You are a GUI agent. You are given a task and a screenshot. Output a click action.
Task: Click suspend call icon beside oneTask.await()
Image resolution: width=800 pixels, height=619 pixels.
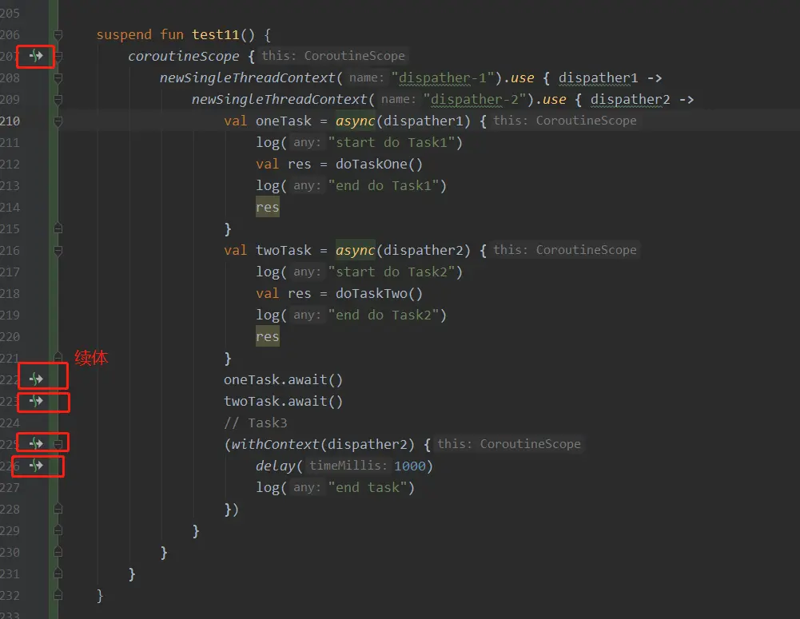coord(36,379)
